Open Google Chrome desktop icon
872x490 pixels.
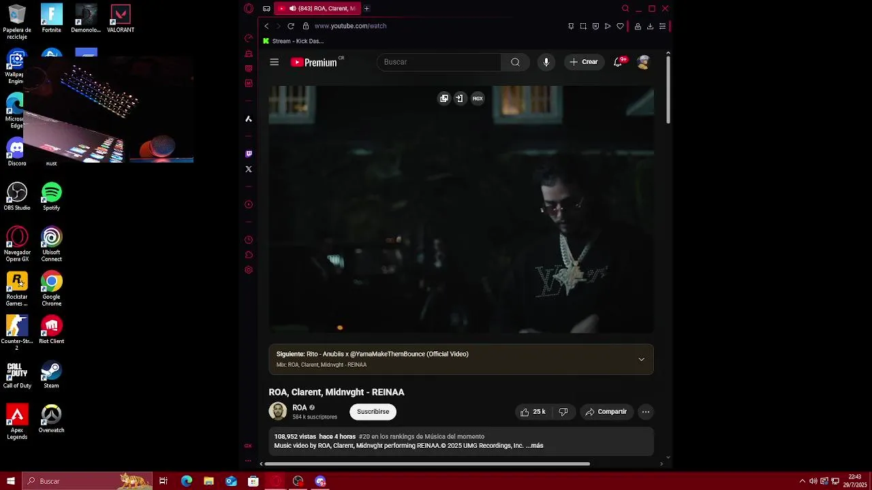click(51, 288)
